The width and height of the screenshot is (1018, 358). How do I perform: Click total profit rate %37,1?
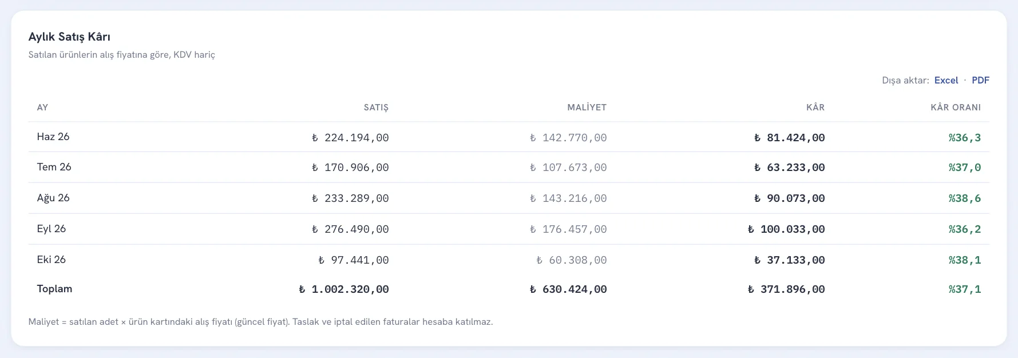pyautogui.click(x=965, y=289)
